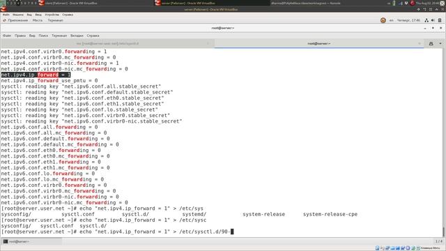Open the VirtualBox Устройства menu

pyautogui.click(x=52, y=15)
